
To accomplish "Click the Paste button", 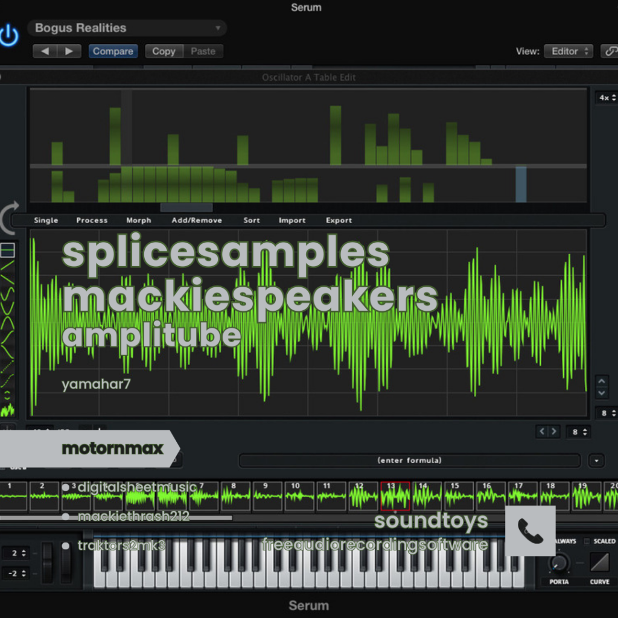I will pyautogui.click(x=203, y=51).
